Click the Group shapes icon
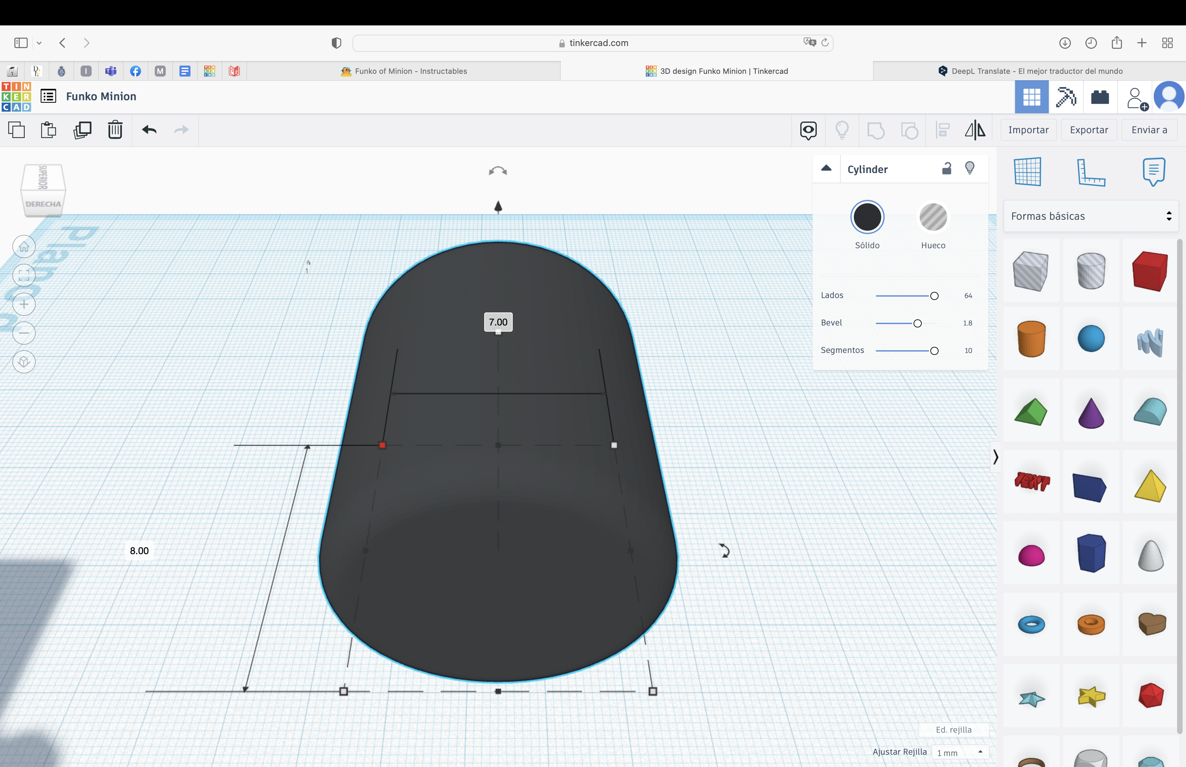1186x767 pixels. [875, 130]
